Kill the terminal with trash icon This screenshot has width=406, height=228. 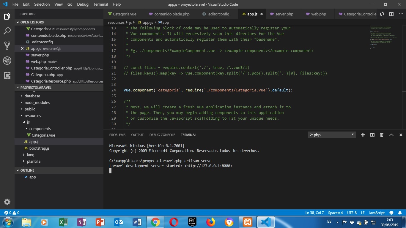tap(382, 135)
